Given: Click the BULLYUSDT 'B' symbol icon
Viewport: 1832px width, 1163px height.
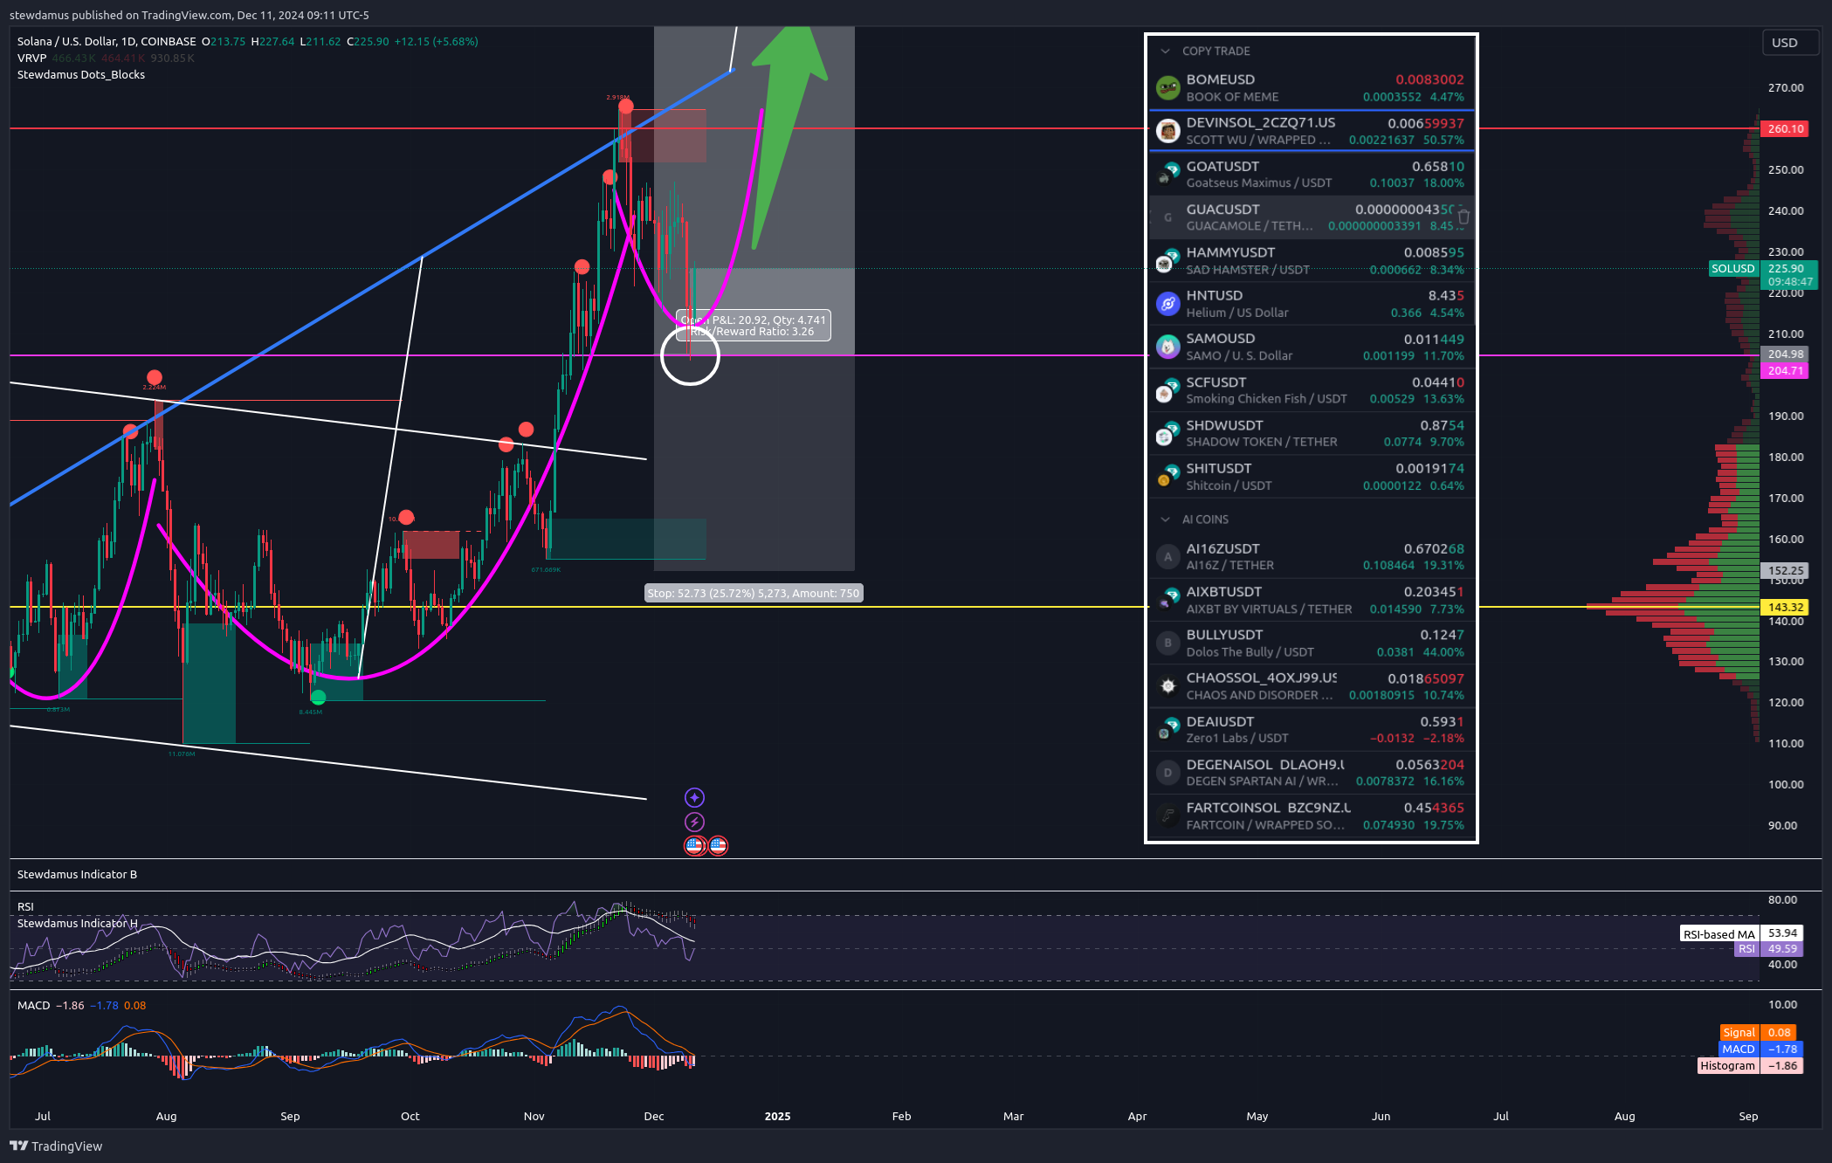Looking at the screenshot, I should [x=1167, y=643].
